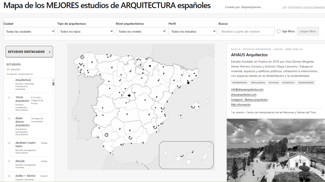Select Abraham Castro Neira in the list
This screenshot has width=325, height=182.
point(28,148)
